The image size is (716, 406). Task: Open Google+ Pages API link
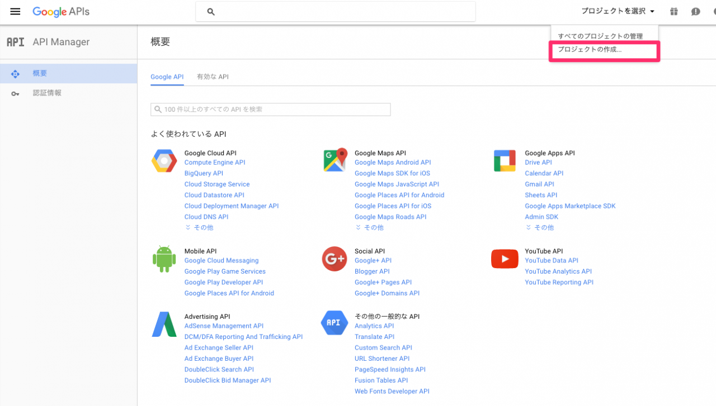[383, 282]
